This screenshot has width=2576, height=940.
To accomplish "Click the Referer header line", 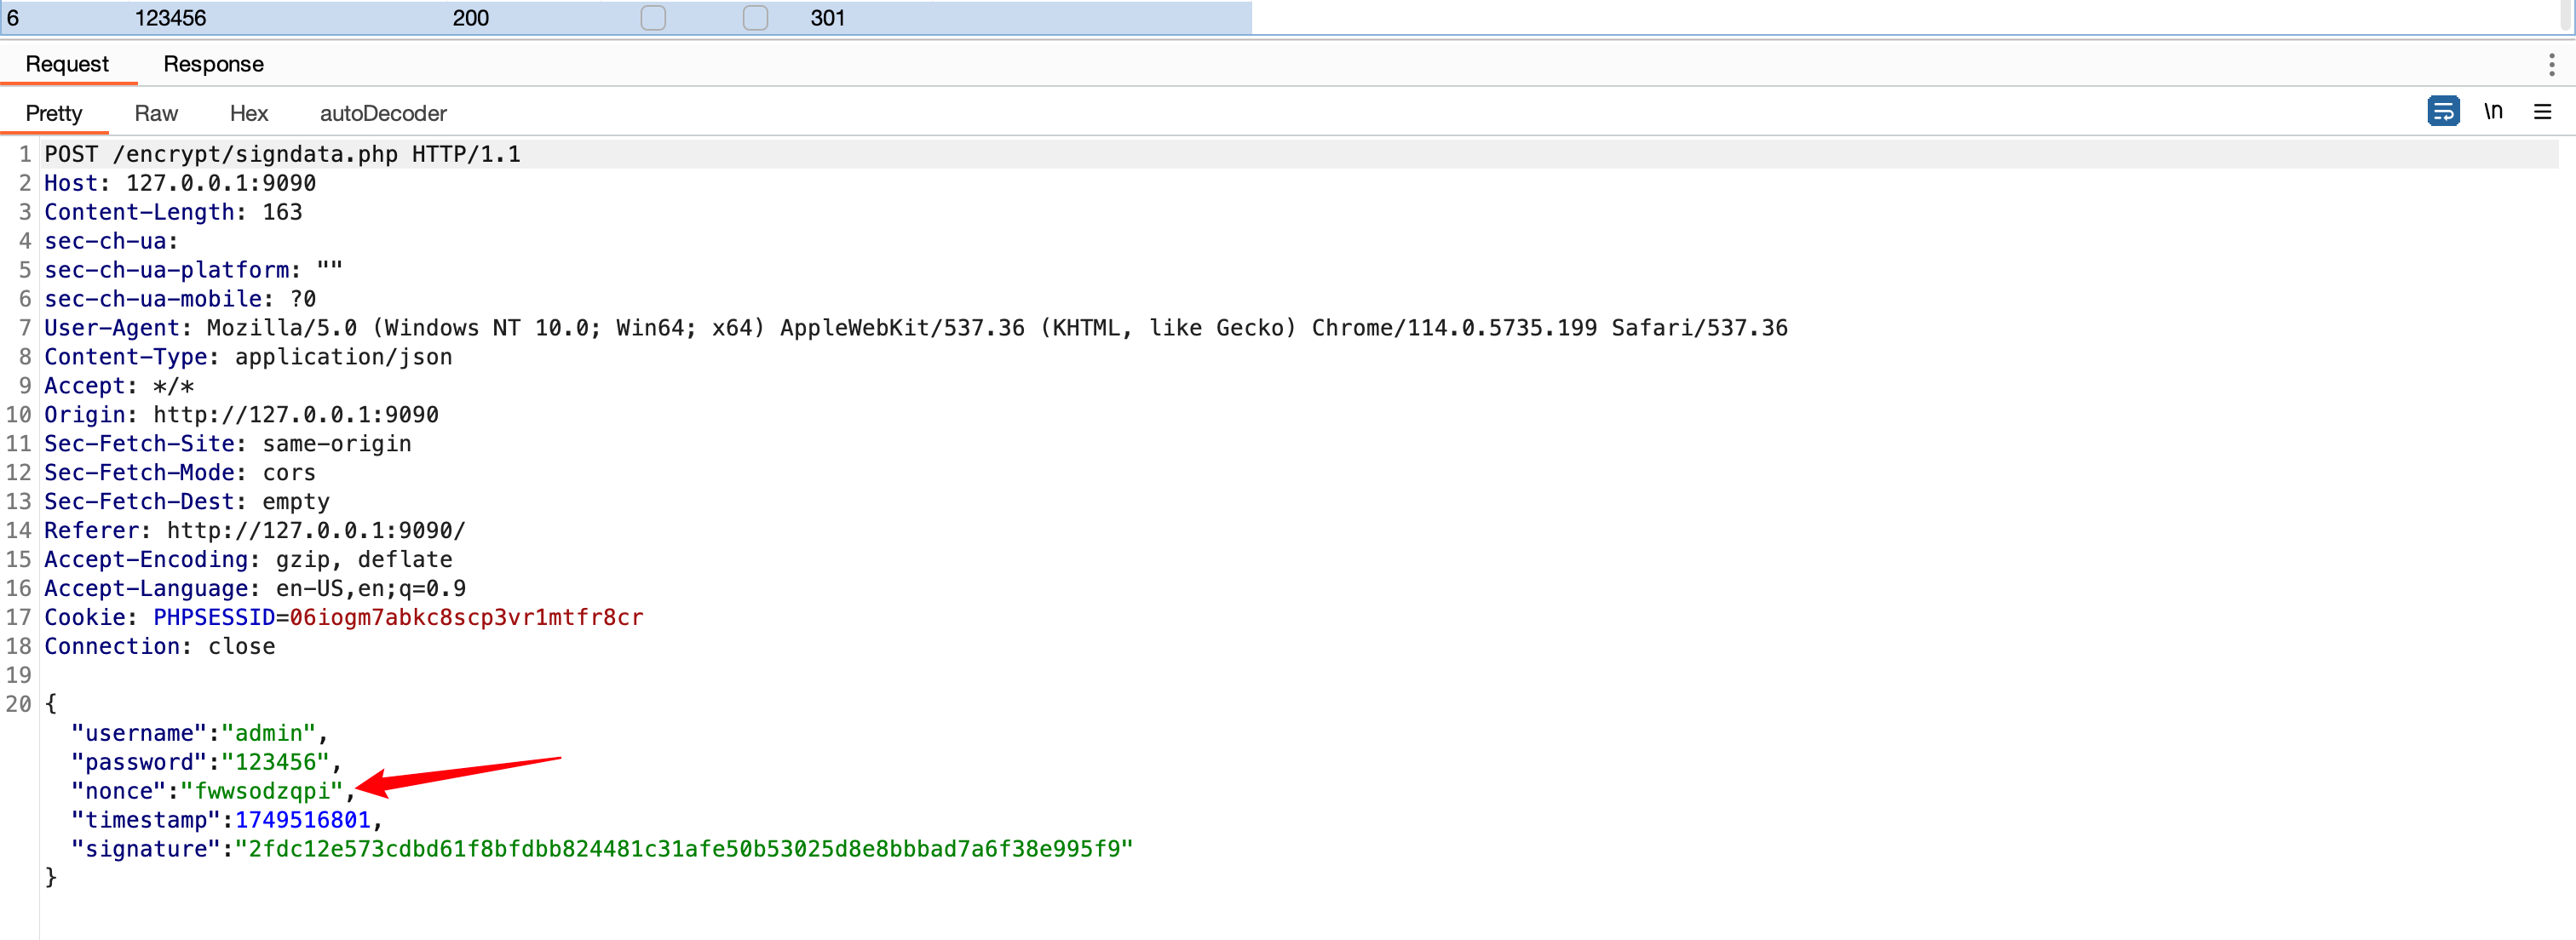I will (x=255, y=531).
